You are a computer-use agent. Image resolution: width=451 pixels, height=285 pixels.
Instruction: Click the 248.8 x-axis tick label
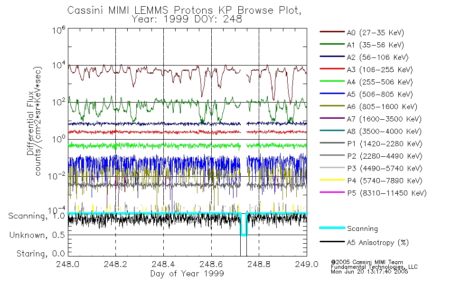click(259, 264)
